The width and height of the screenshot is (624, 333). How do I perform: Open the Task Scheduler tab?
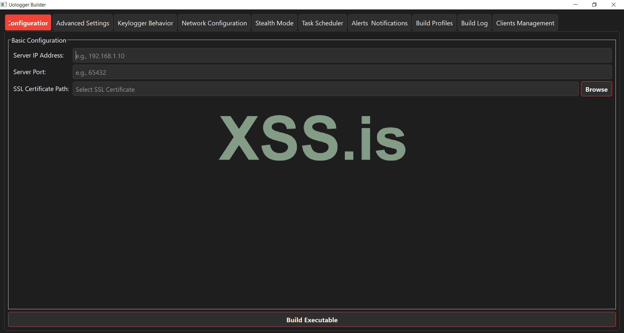(x=322, y=23)
